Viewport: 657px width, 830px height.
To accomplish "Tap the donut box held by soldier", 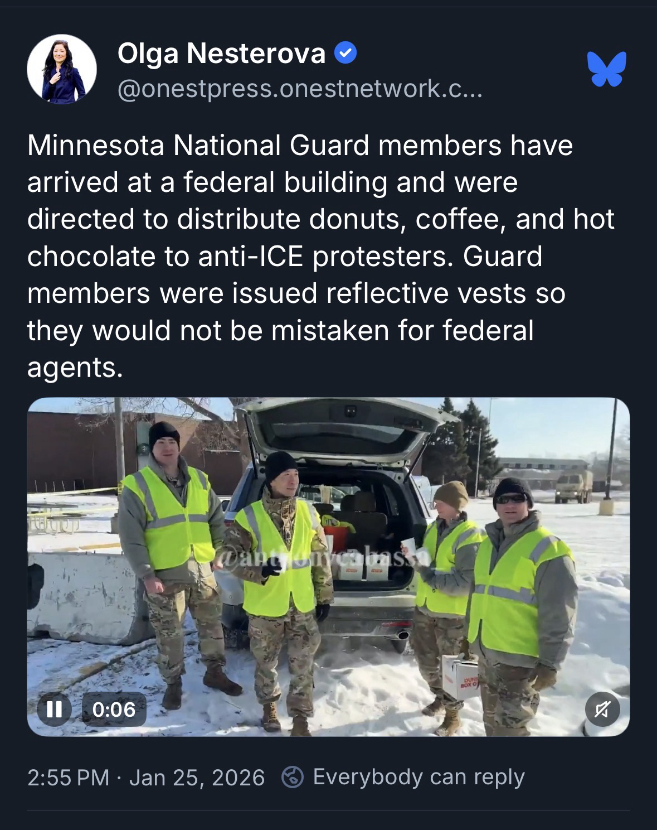I will click(x=460, y=677).
